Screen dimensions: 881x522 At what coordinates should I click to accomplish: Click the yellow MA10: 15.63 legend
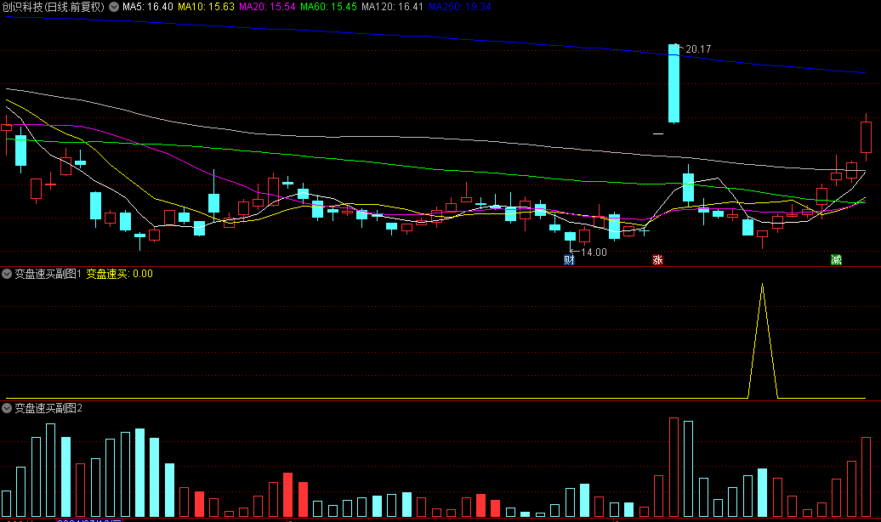pyautogui.click(x=206, y=7)
